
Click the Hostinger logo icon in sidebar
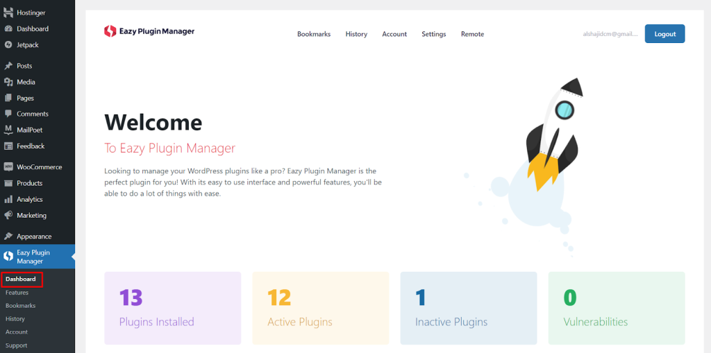pyautogui.click(x=8, y=12)
